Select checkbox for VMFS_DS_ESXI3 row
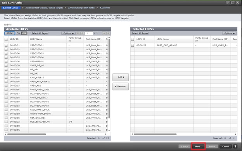Screen dimensions: 242x151 pos(6,98)
